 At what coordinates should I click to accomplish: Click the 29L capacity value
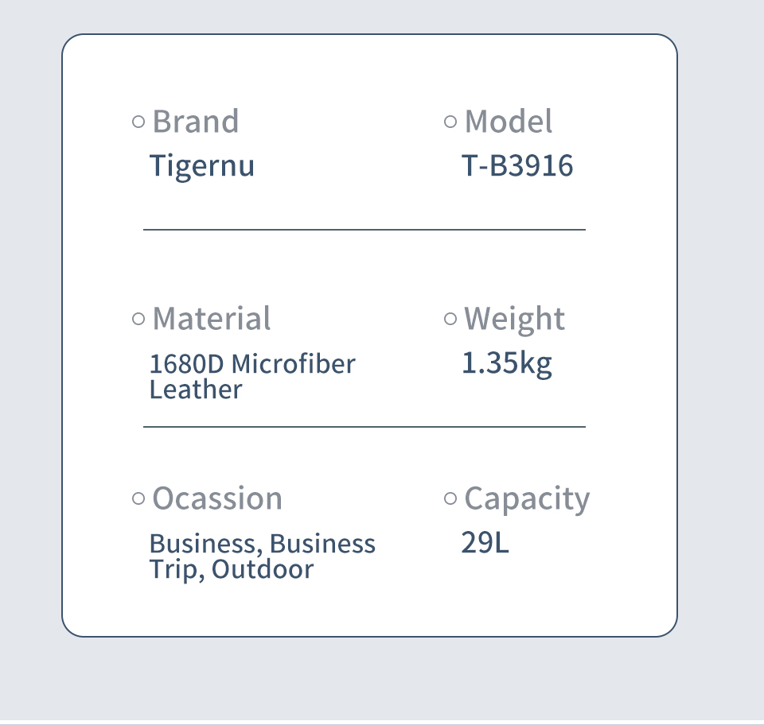485,542
